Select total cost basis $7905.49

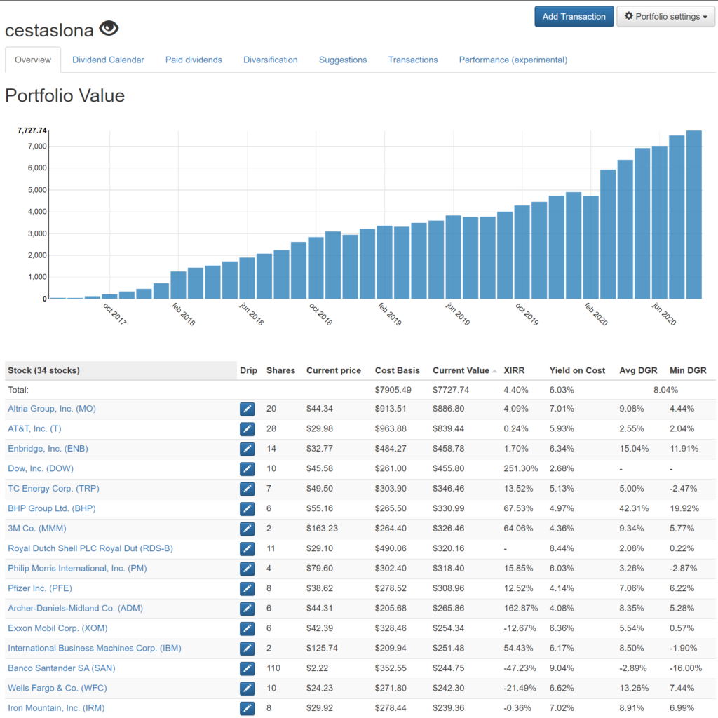(393, 390)
